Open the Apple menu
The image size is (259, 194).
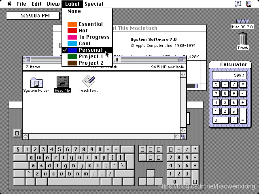tap(10, 4)
